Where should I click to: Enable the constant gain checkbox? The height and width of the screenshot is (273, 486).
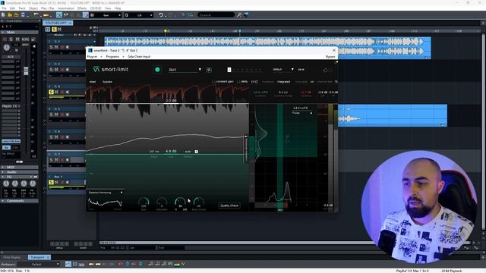click(x=213, y=82)
